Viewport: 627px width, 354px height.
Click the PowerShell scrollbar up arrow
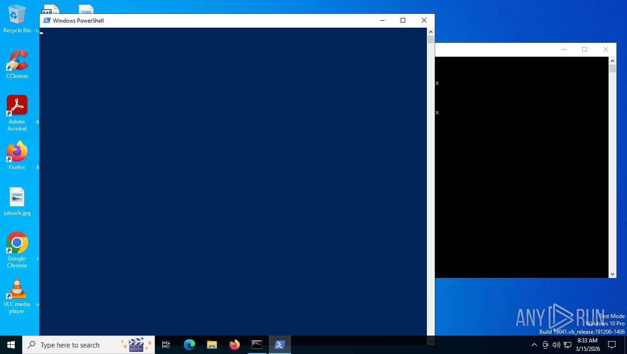pos(431,32)
